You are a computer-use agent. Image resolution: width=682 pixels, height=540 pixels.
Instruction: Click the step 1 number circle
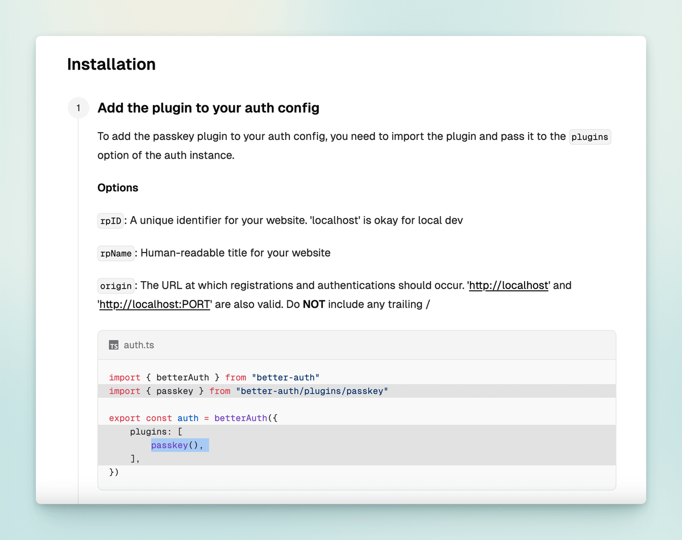pos(78,108)
